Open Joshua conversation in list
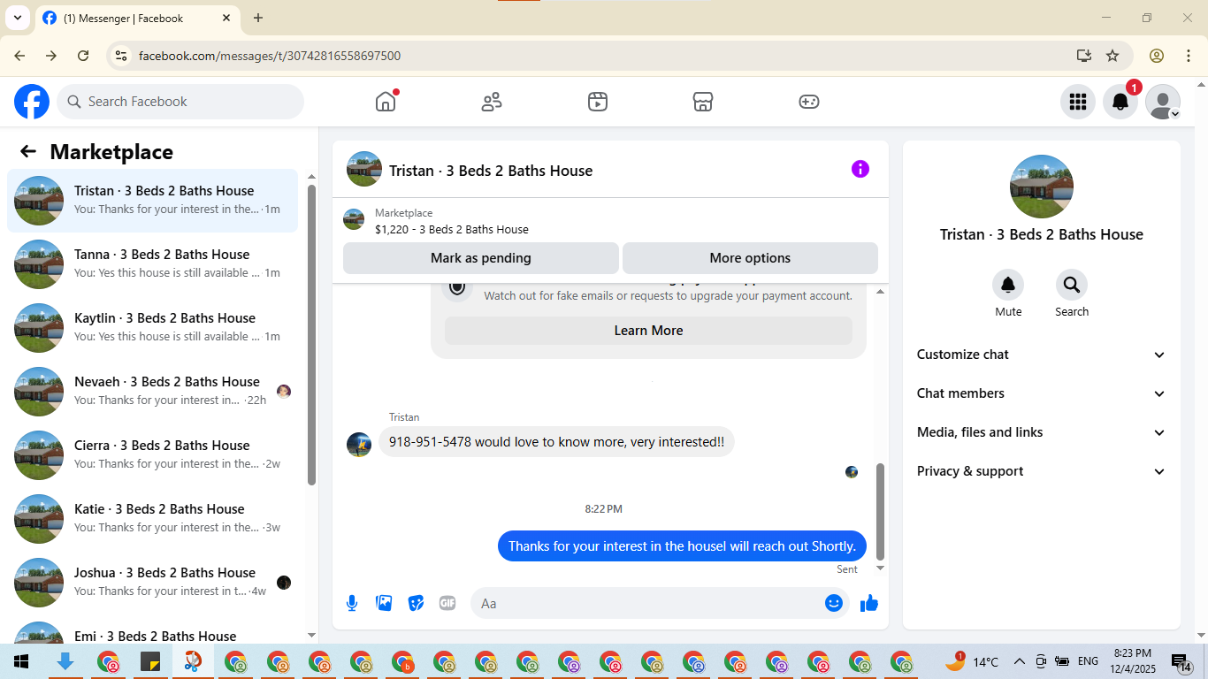 [x=153, y=583]
